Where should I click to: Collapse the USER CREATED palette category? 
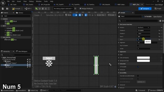click(x=1, y=37)
